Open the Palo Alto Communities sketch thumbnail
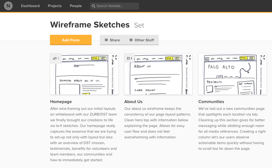The width and height of the screenshot is (272, 168). pyautogui.click(x=232, y=74)
